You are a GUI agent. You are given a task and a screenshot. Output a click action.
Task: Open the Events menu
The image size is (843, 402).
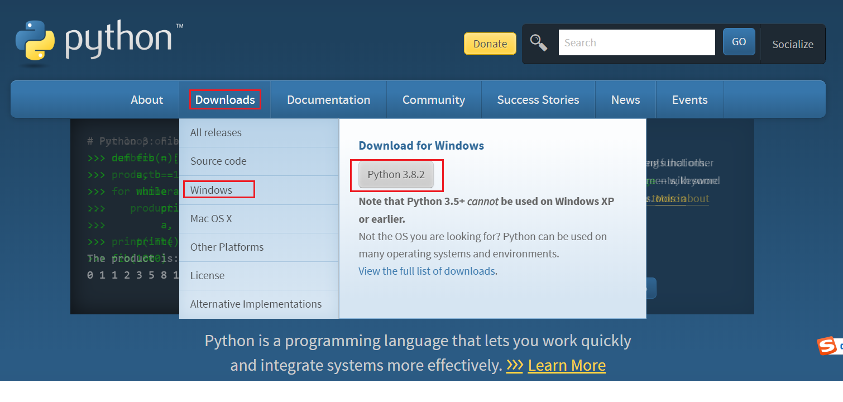click(689, 99)
